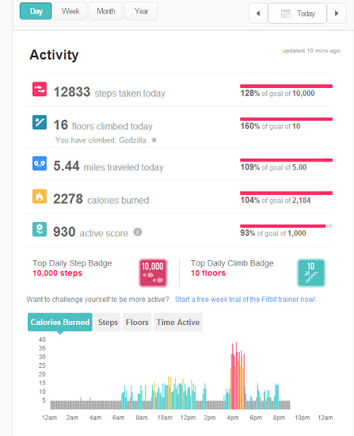
Task: Click the blue miles traveled icon
Action: 39,163
